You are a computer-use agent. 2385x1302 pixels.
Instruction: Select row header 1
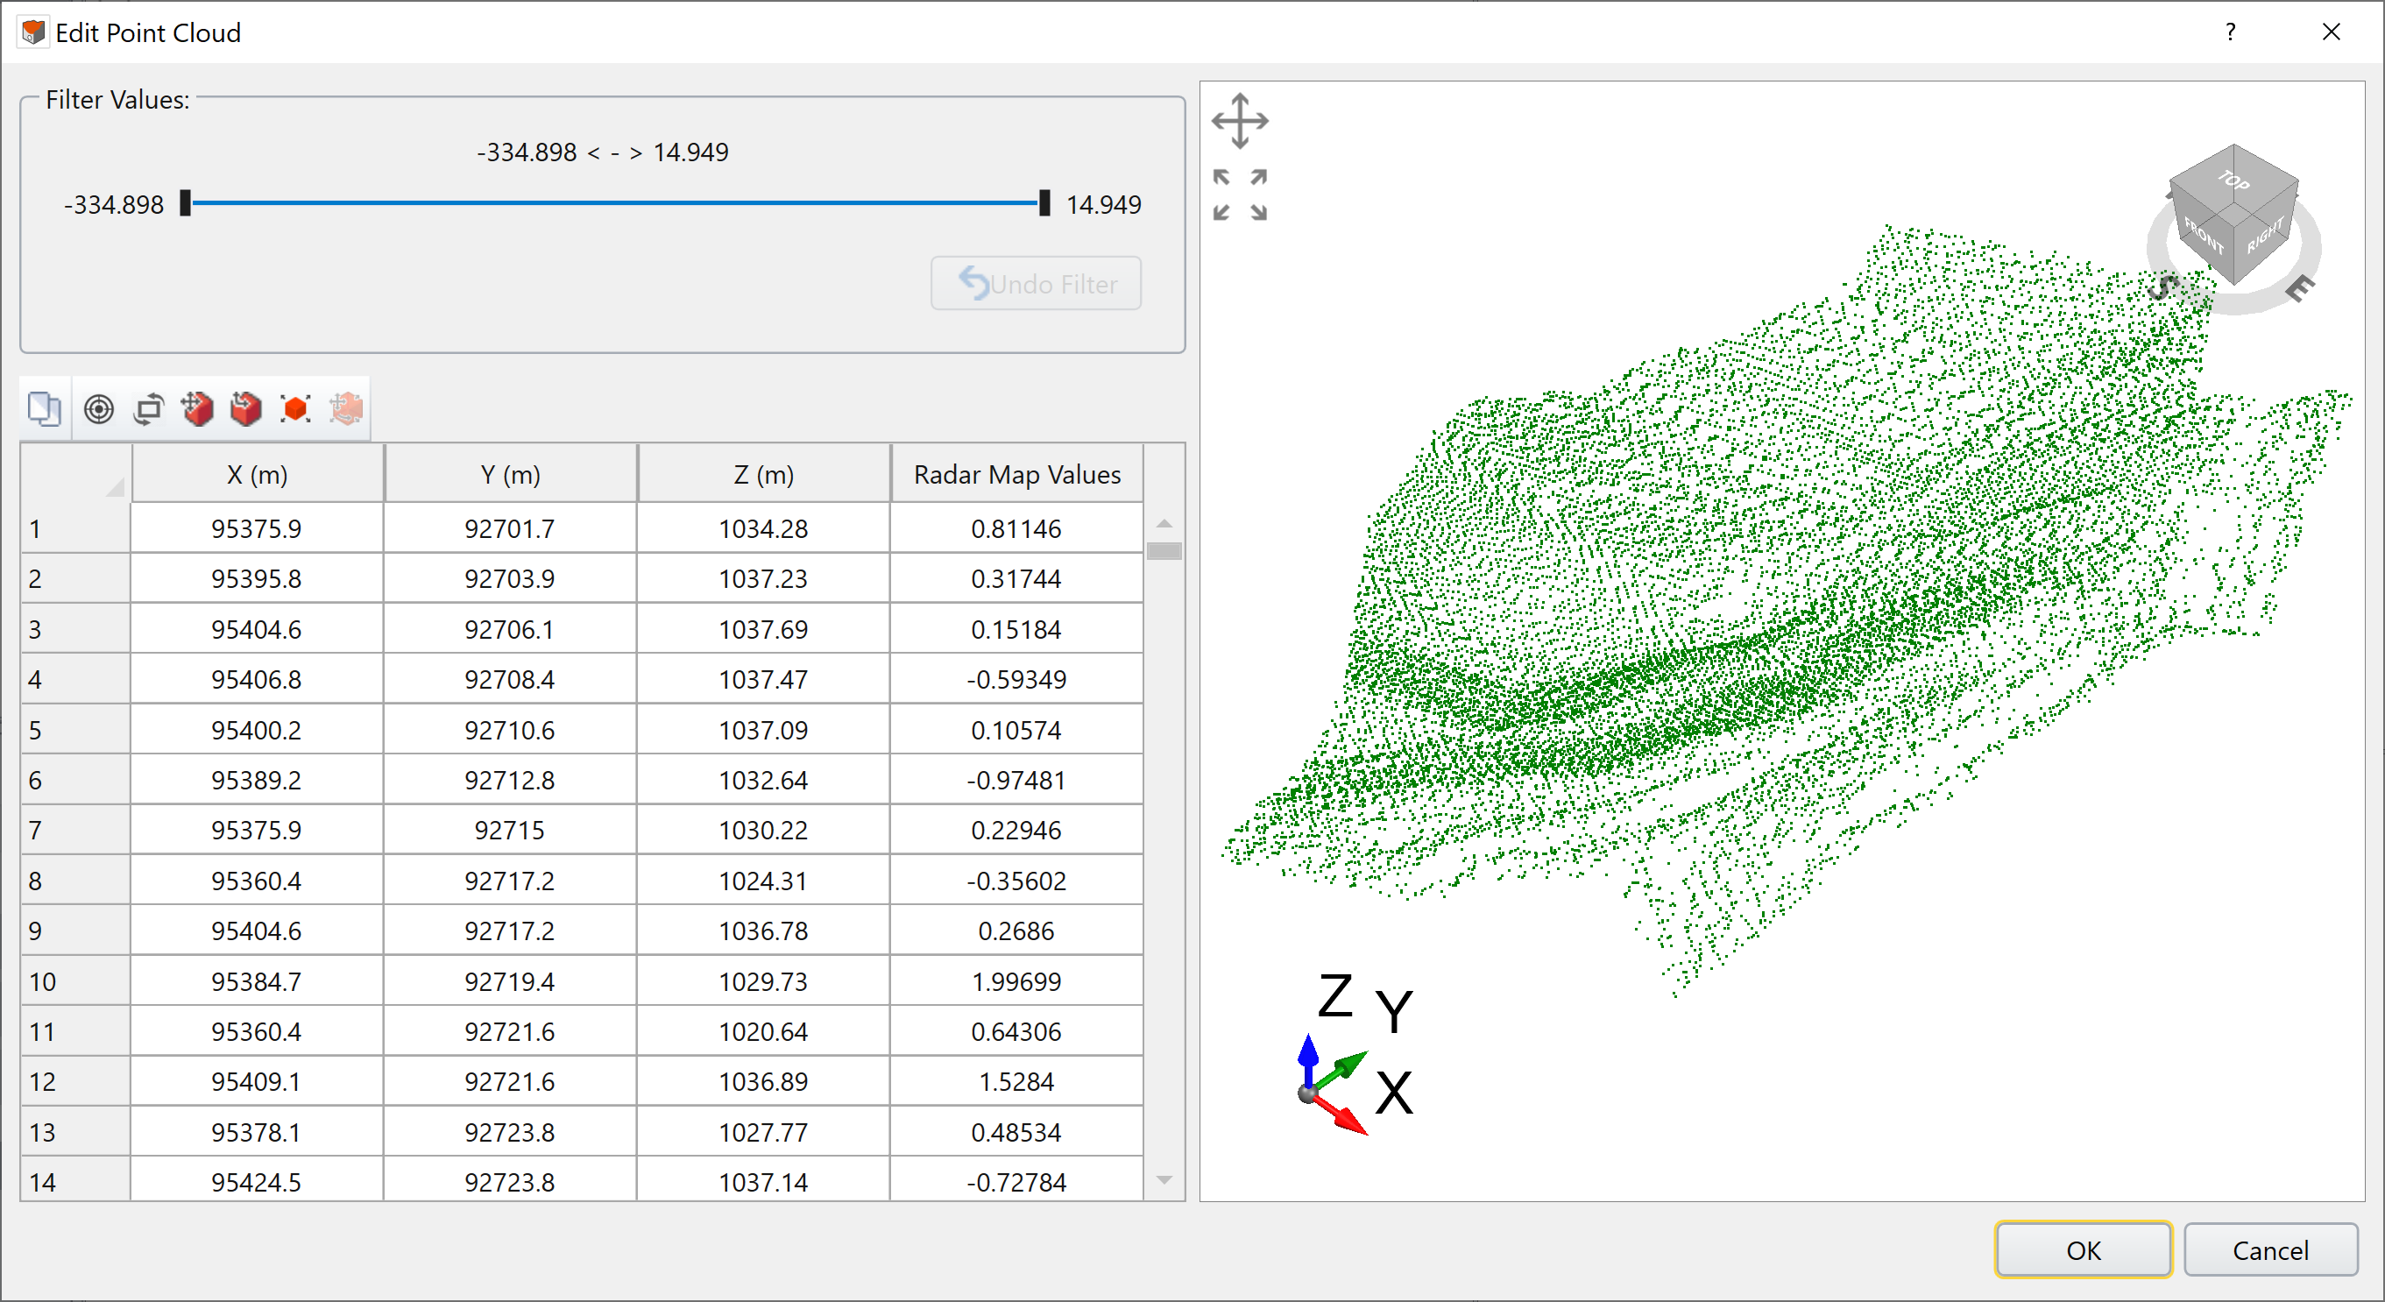75,528
